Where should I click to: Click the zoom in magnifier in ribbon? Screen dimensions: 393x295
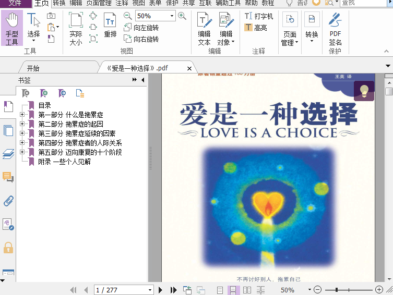pyautogui.click(x=182, y=16)
